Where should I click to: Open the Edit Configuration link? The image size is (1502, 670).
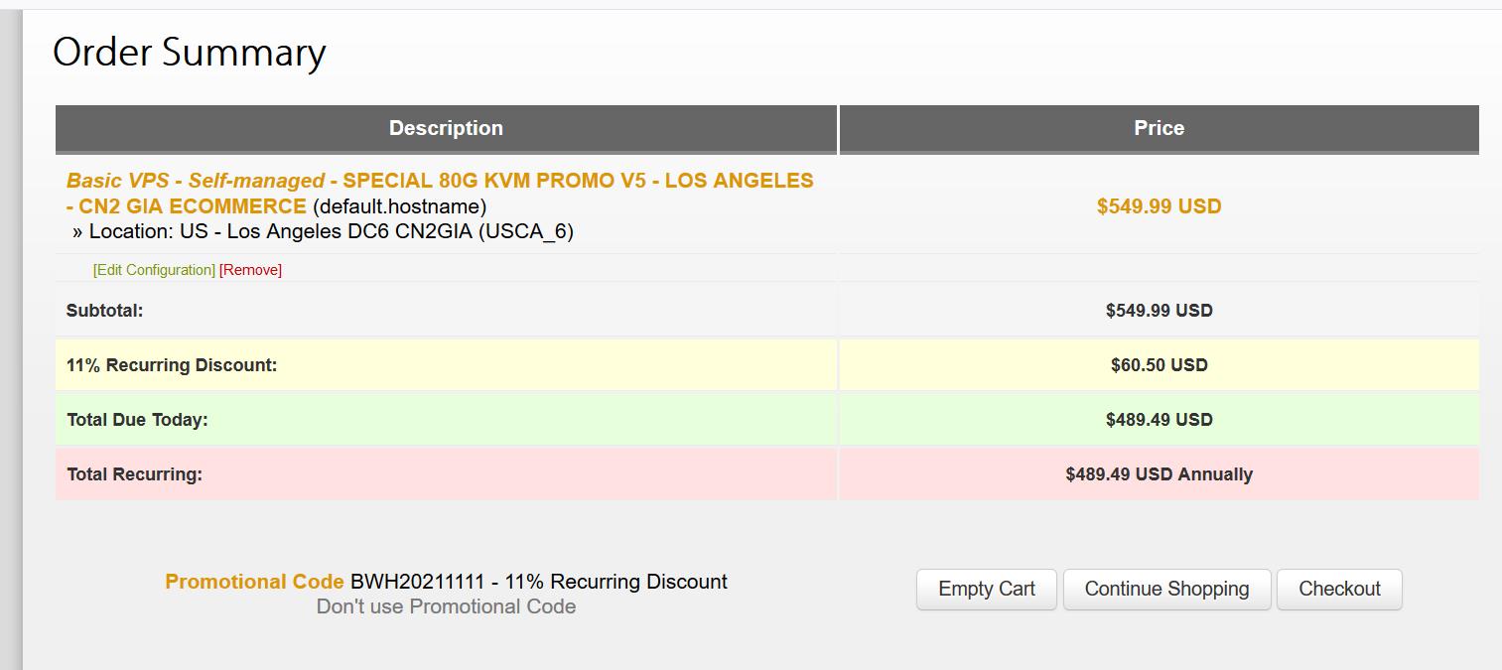pos(154,270)
